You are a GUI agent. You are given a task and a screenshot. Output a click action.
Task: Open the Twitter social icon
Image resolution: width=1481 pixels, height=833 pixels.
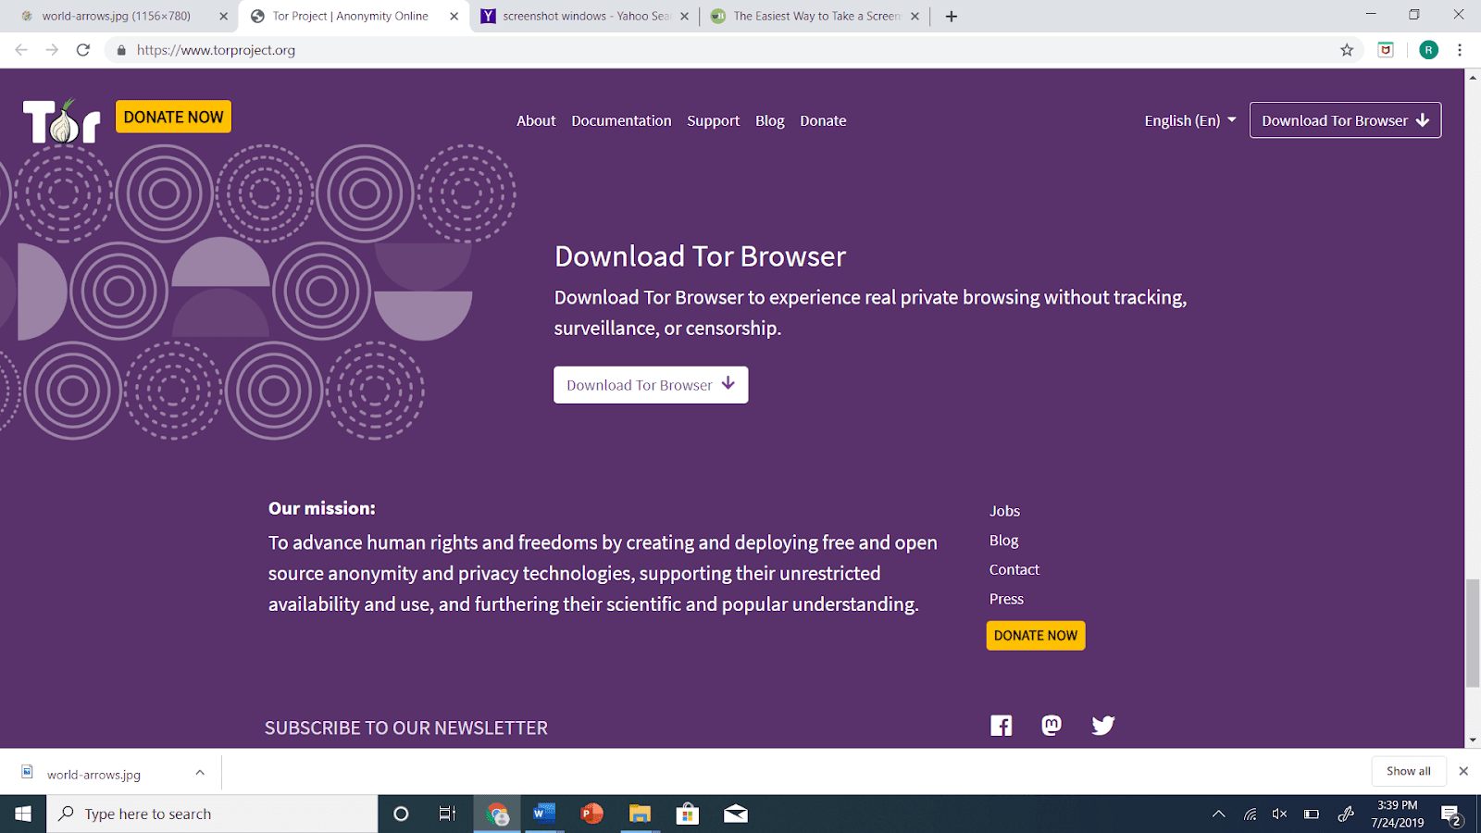point(1102,726)
